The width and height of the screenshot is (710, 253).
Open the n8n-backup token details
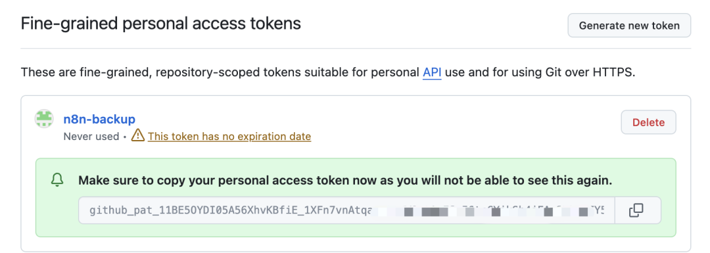[x=99, y=120]
